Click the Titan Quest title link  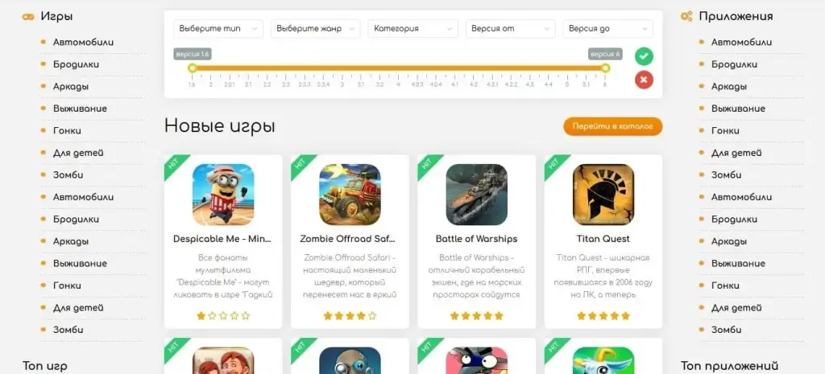603,239
